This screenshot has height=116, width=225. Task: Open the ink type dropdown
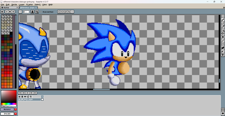coord(32,12)
